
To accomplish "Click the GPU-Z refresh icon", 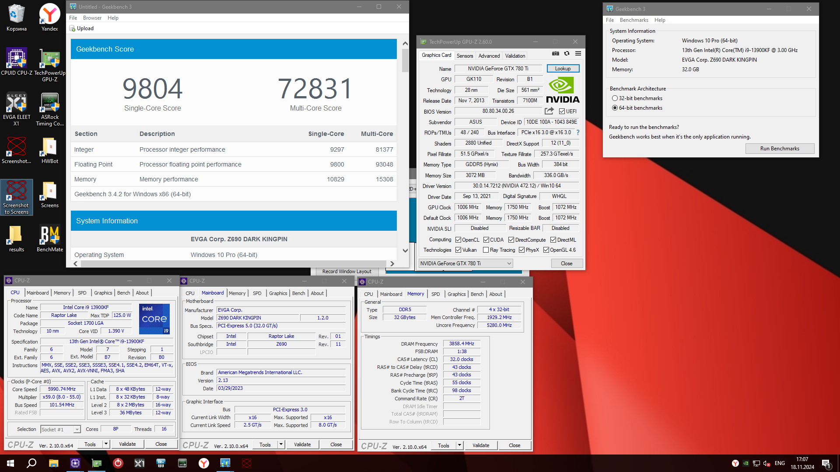I will click(567, 53).
